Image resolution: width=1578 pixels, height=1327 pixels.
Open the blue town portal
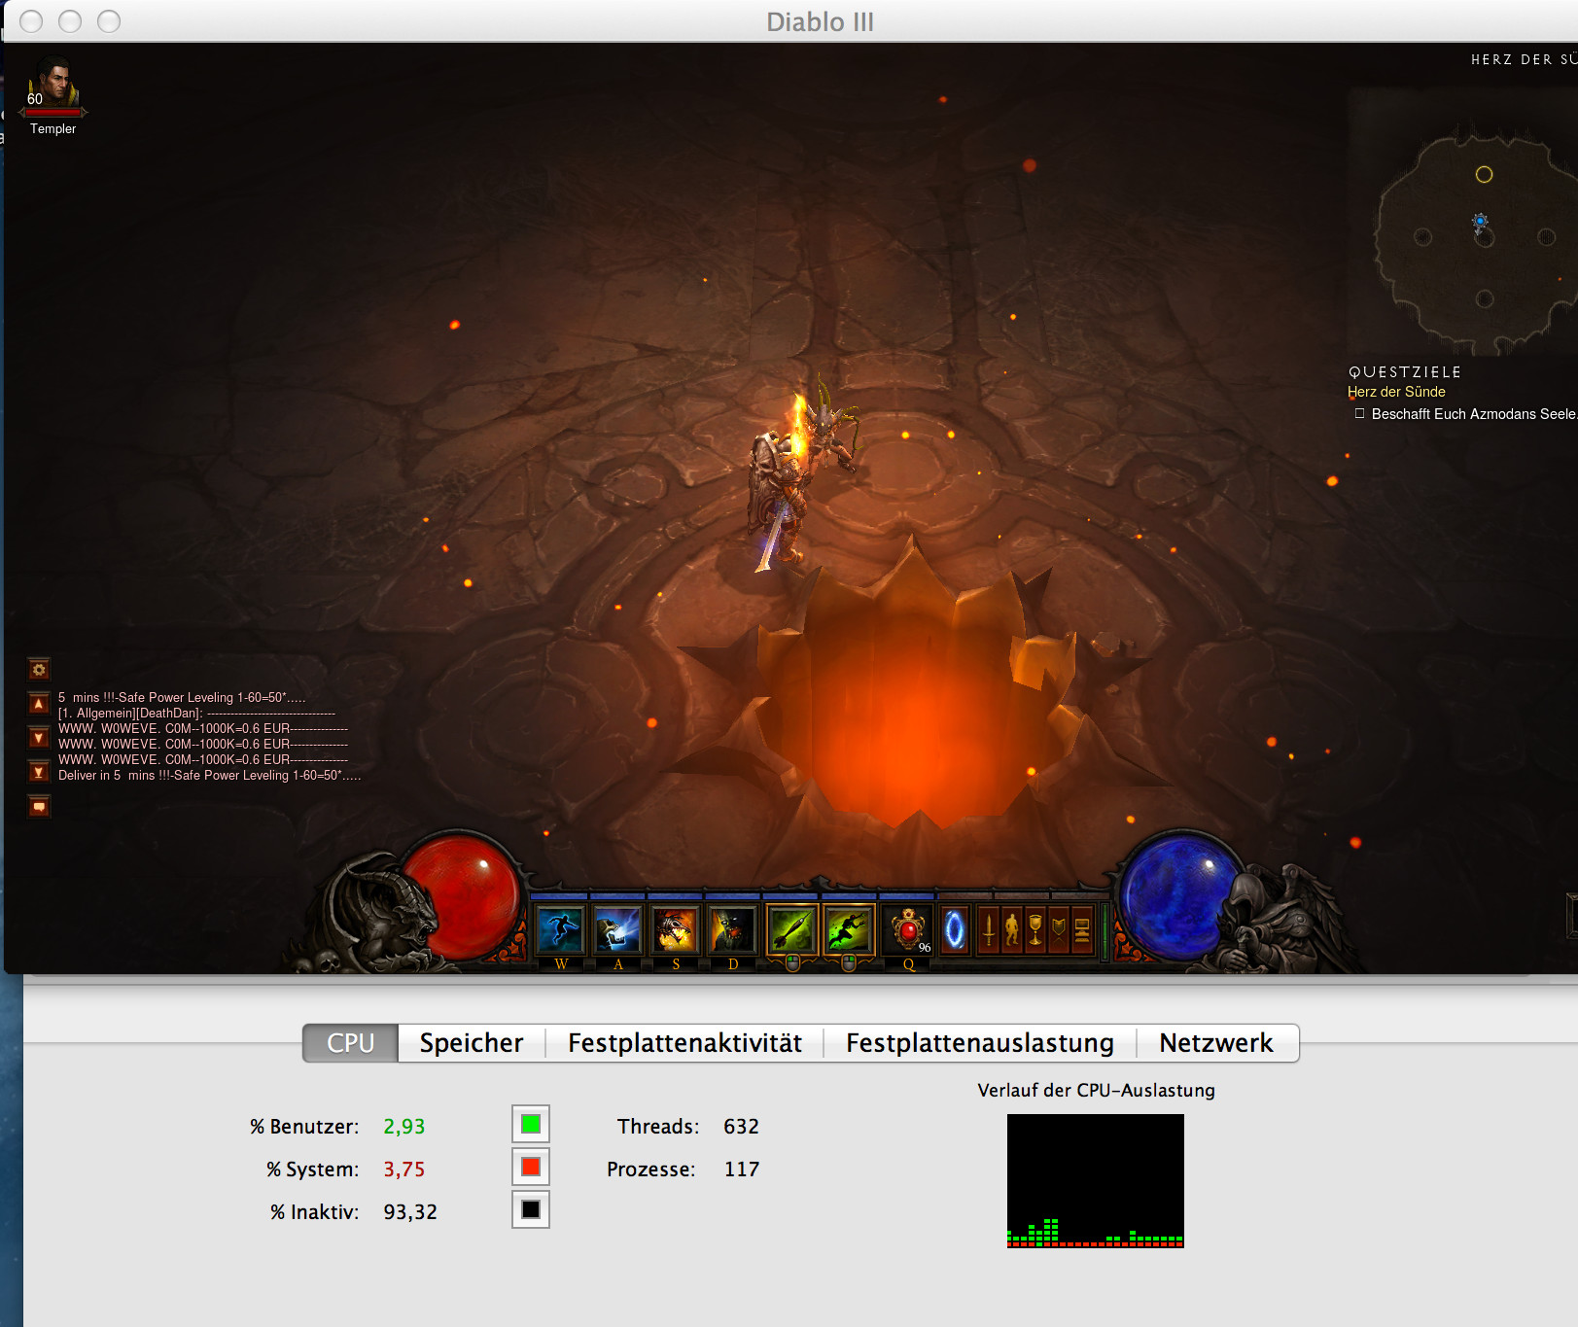(x=956, y=930)
